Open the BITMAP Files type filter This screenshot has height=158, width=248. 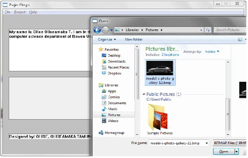230,143
